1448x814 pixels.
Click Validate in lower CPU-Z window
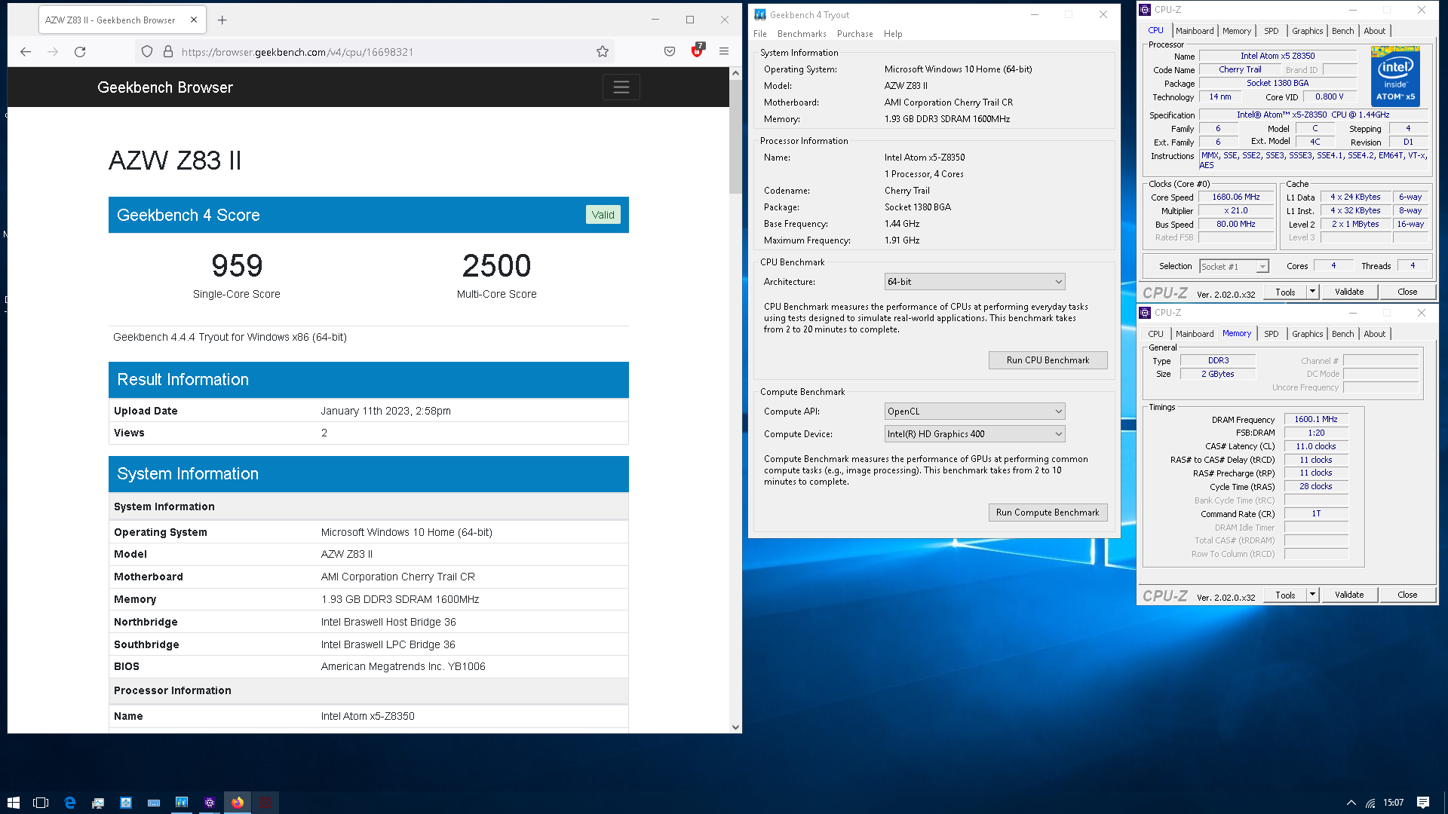click(x=1349, y=595)
